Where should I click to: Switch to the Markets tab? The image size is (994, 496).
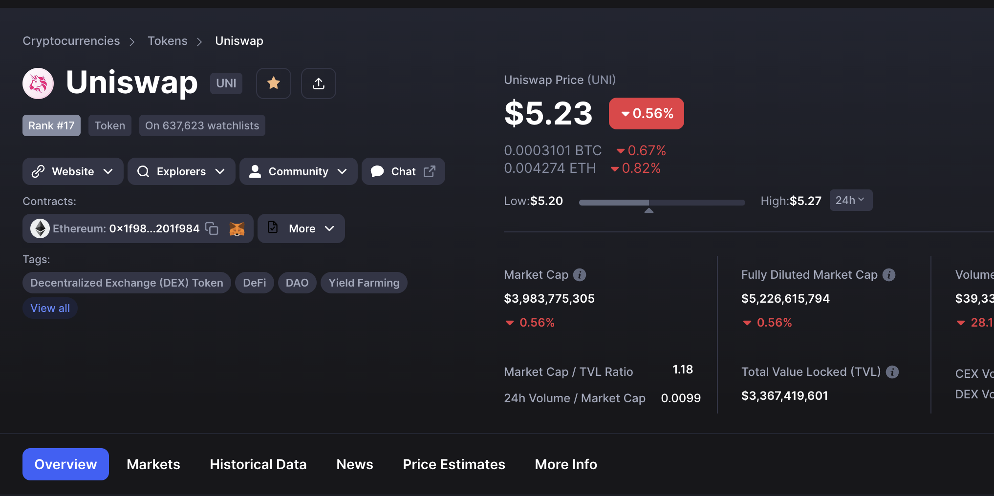click(x=153, y=464)
